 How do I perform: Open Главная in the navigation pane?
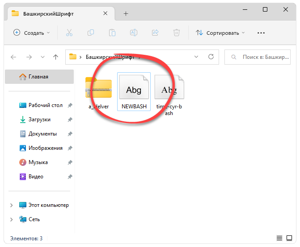pyautogui.click(x=39, y=77)
